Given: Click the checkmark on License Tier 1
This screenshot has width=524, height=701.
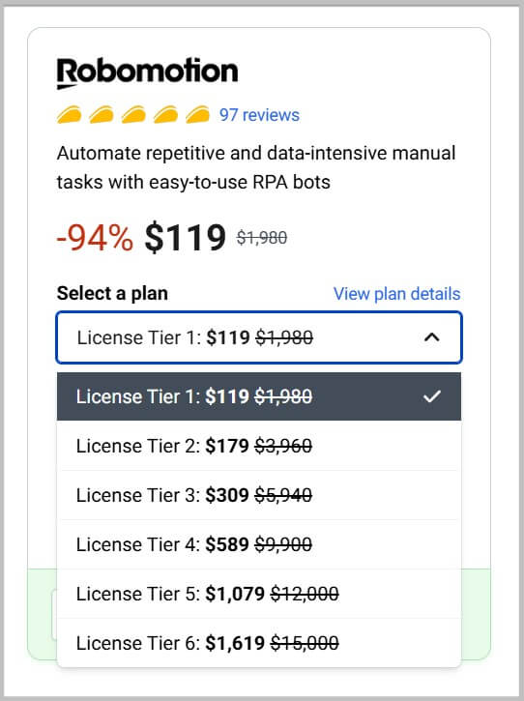Looking at the screenshot, I should click(432, 396).
